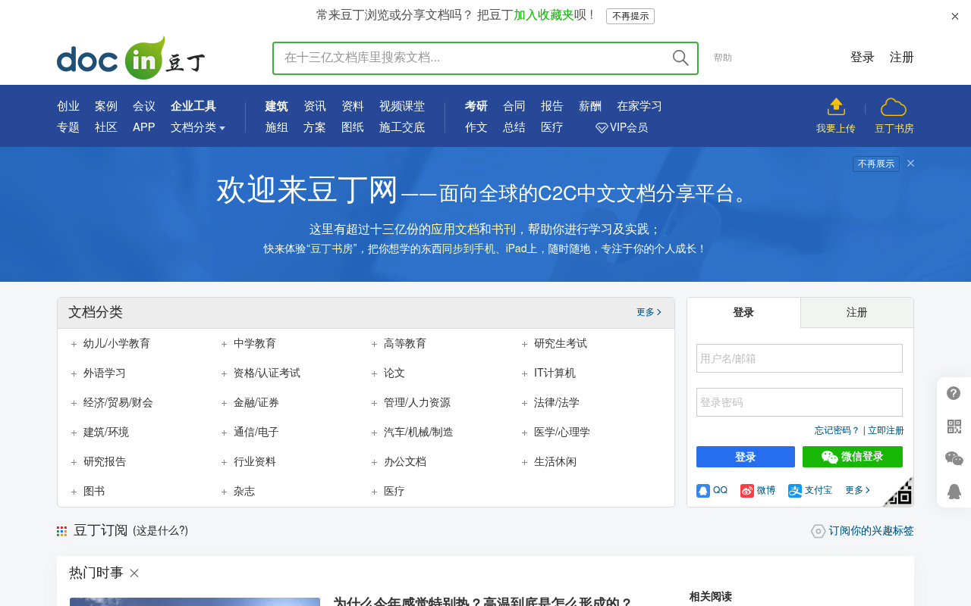
Task: Click 注册 in the top header
Action: pos(902,58)
